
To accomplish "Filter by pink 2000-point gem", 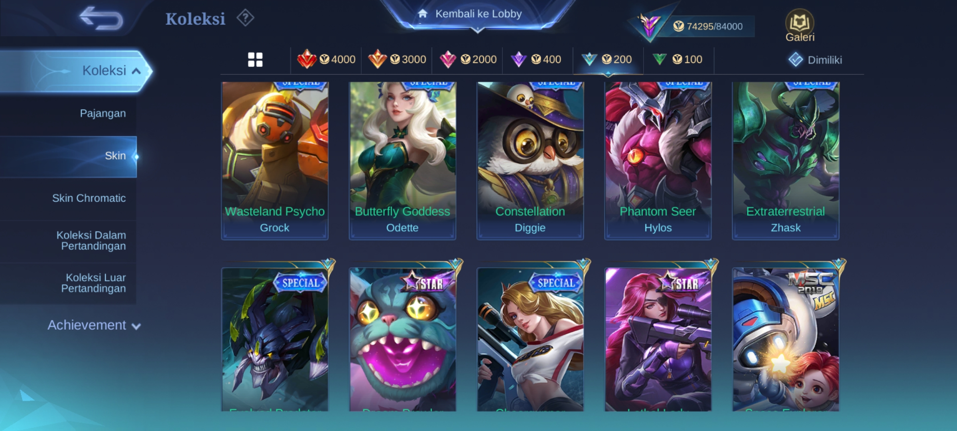I will [x=468, y=59].
